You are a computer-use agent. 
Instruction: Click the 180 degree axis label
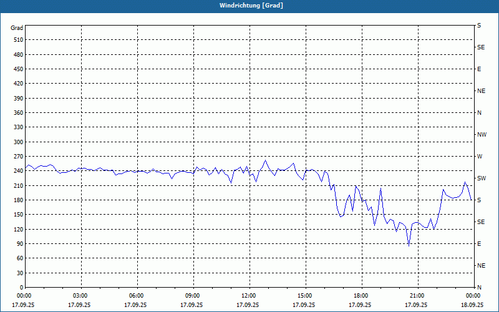(19, 200)
